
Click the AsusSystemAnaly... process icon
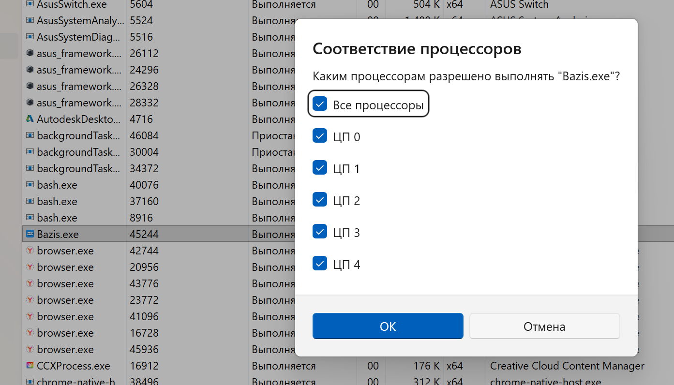(x=30, y=20)
